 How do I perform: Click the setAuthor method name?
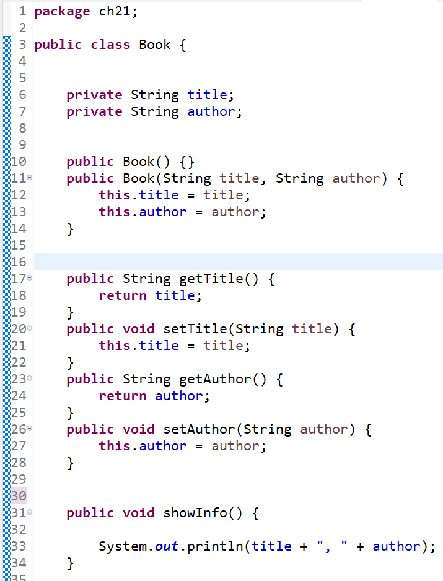(x=199, y=429)
